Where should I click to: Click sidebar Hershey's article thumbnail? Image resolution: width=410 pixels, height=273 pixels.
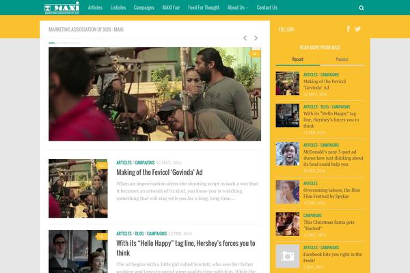pos(288,115)
